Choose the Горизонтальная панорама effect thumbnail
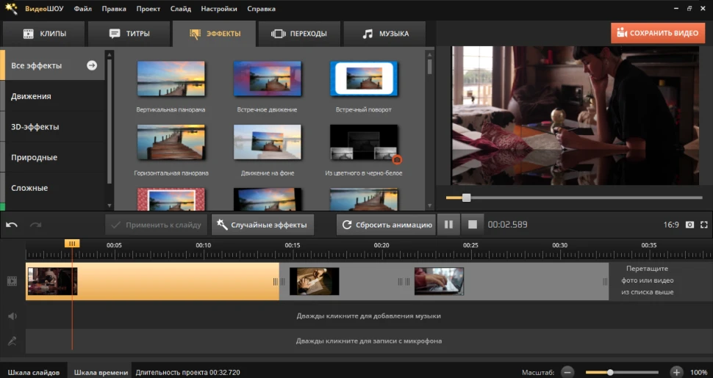 (171, 142)
